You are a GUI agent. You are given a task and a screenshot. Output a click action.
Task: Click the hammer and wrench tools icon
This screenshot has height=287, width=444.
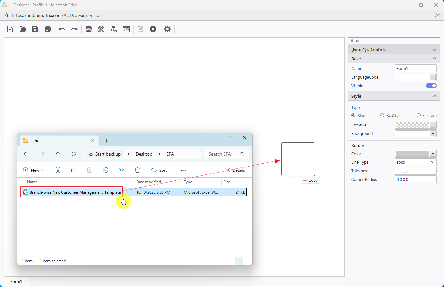tap(101, 29)
